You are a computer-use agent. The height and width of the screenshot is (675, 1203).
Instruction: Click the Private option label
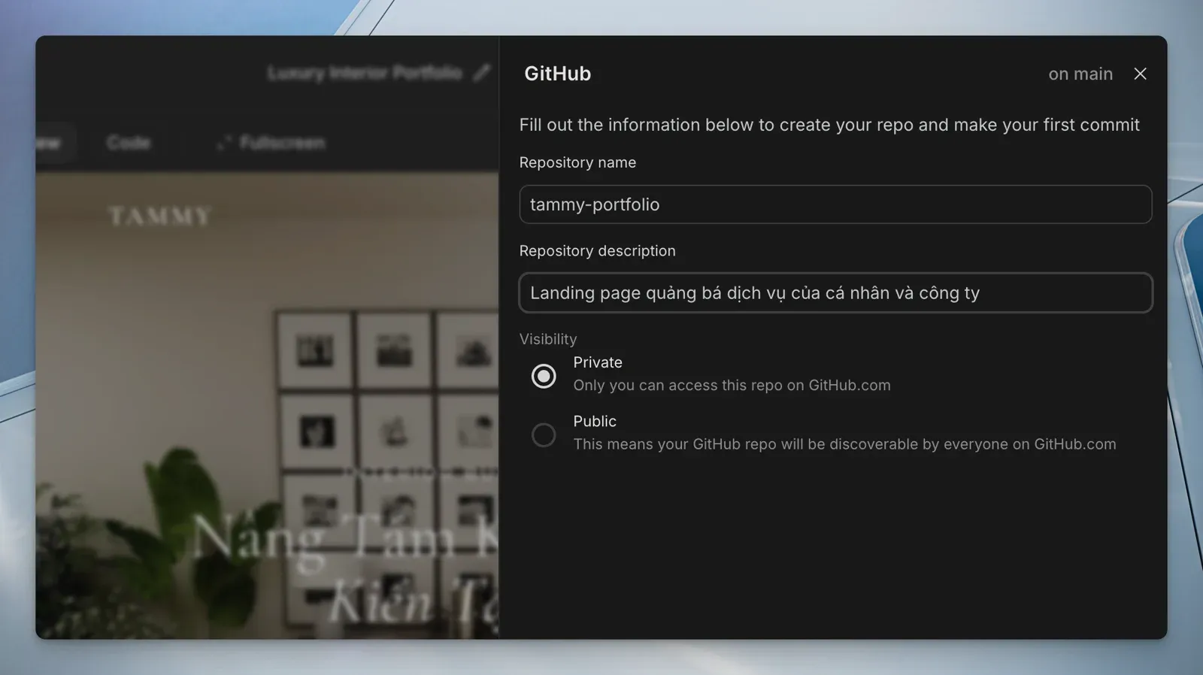(x=597, y=362)
